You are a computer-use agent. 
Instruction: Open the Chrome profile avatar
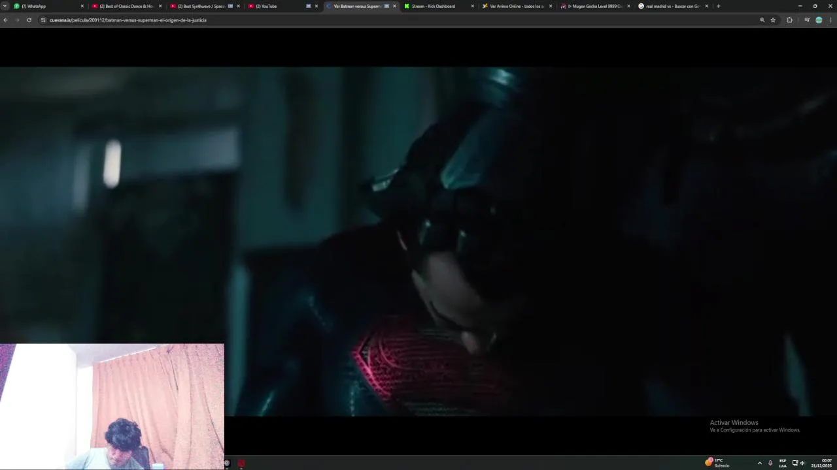(819, 20)
